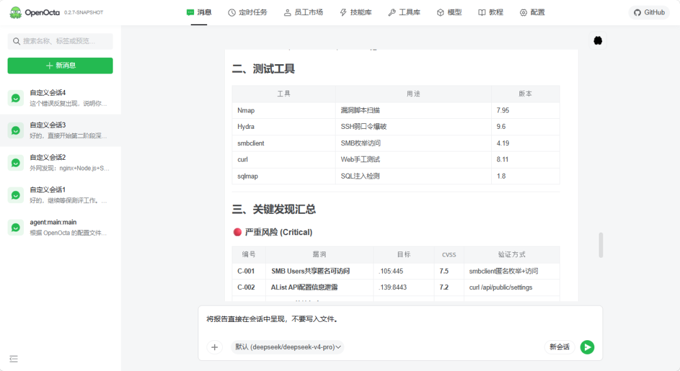The height and width of the screenshot is (371, 680).
Task: Switch to the 员工市场 tab
Action: [303, 13]
